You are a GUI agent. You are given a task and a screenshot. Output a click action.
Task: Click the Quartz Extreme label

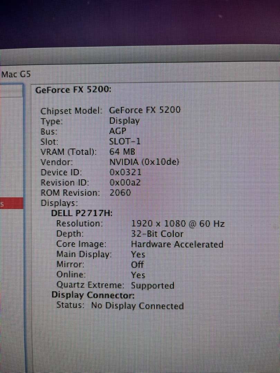coord(91,285)
